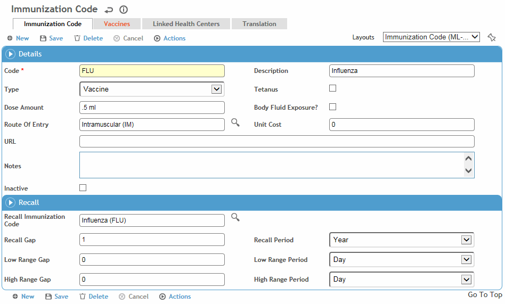Open Actions menu in the bottom toolbar
The image size is (505, 304).
pyautogui.click(x=175, y=297)
